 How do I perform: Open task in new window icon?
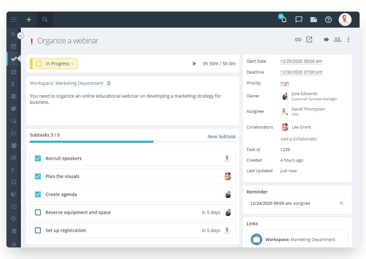(x=309, y=40)
